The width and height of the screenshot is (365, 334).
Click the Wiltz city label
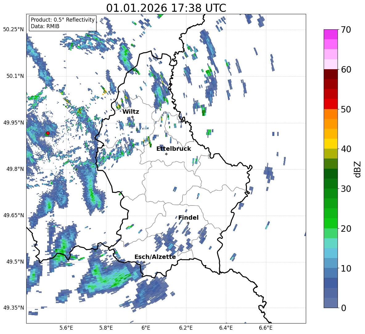click(131, 112)
